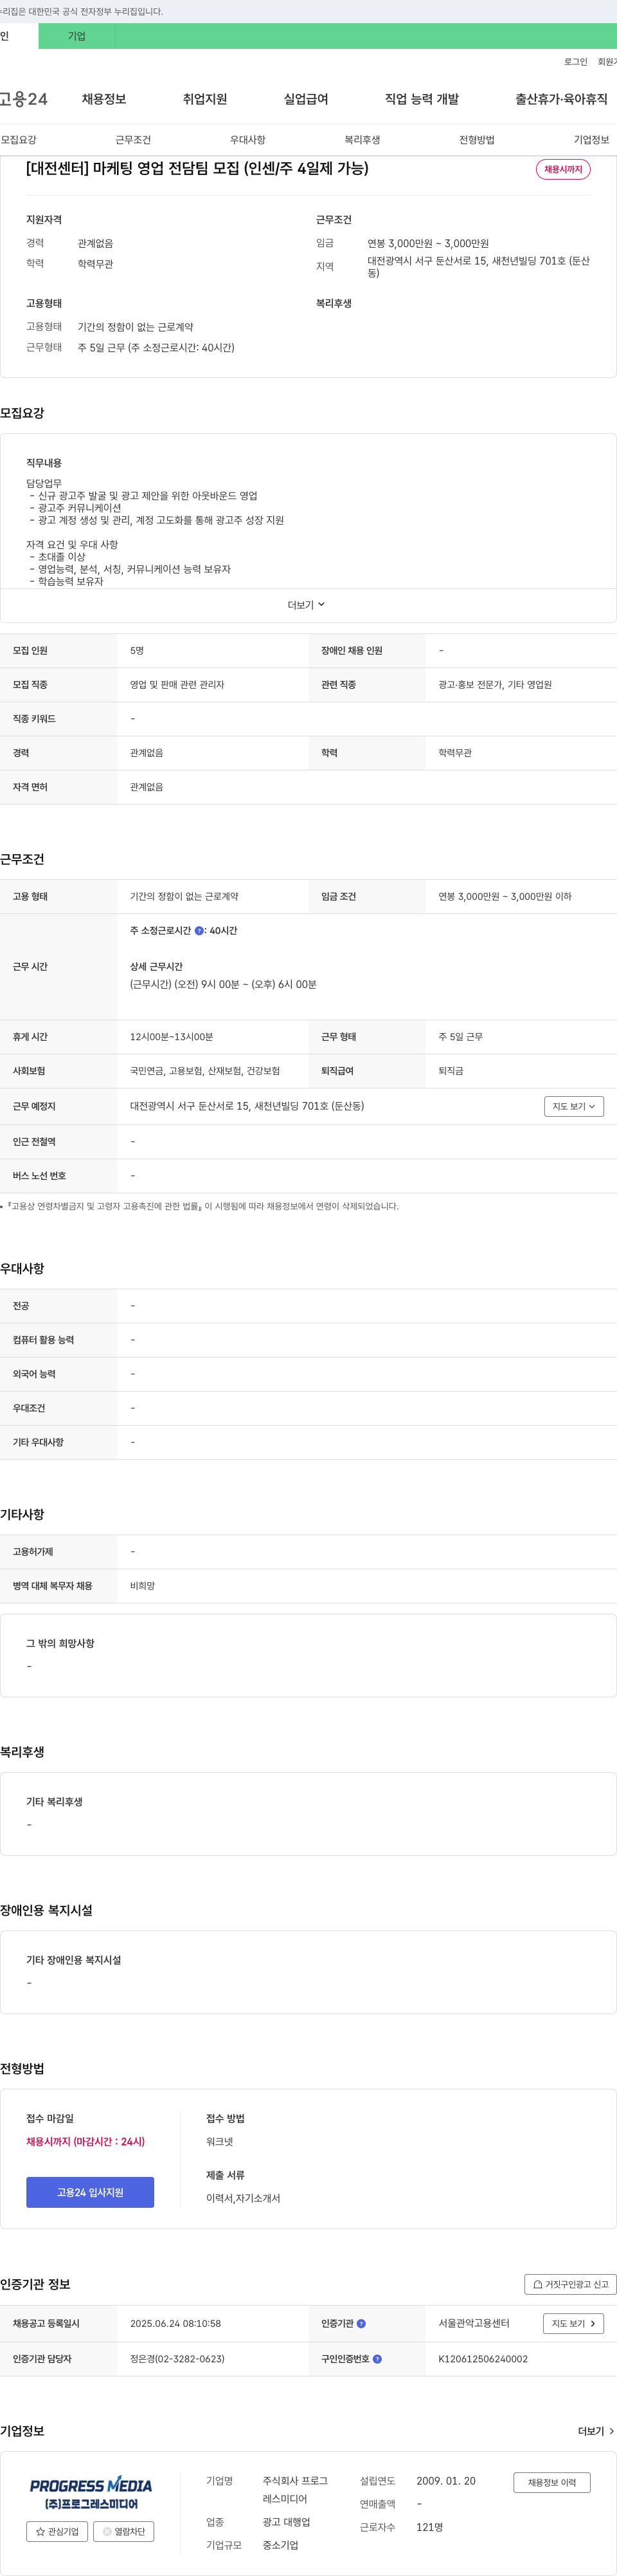Switch to the 기업 top tab

click(x=77, y=36)
